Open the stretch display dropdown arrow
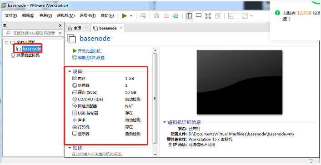Viewport: 321px width, 165px height. (251, 16)
